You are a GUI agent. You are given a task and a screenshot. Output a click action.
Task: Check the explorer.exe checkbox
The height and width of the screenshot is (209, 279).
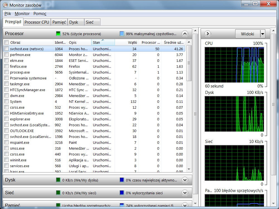pyautogui.click(x=6, y=119)
